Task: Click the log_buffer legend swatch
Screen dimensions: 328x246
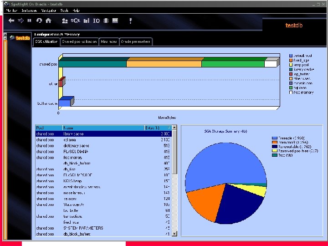Action: click(x=291, y=74)
